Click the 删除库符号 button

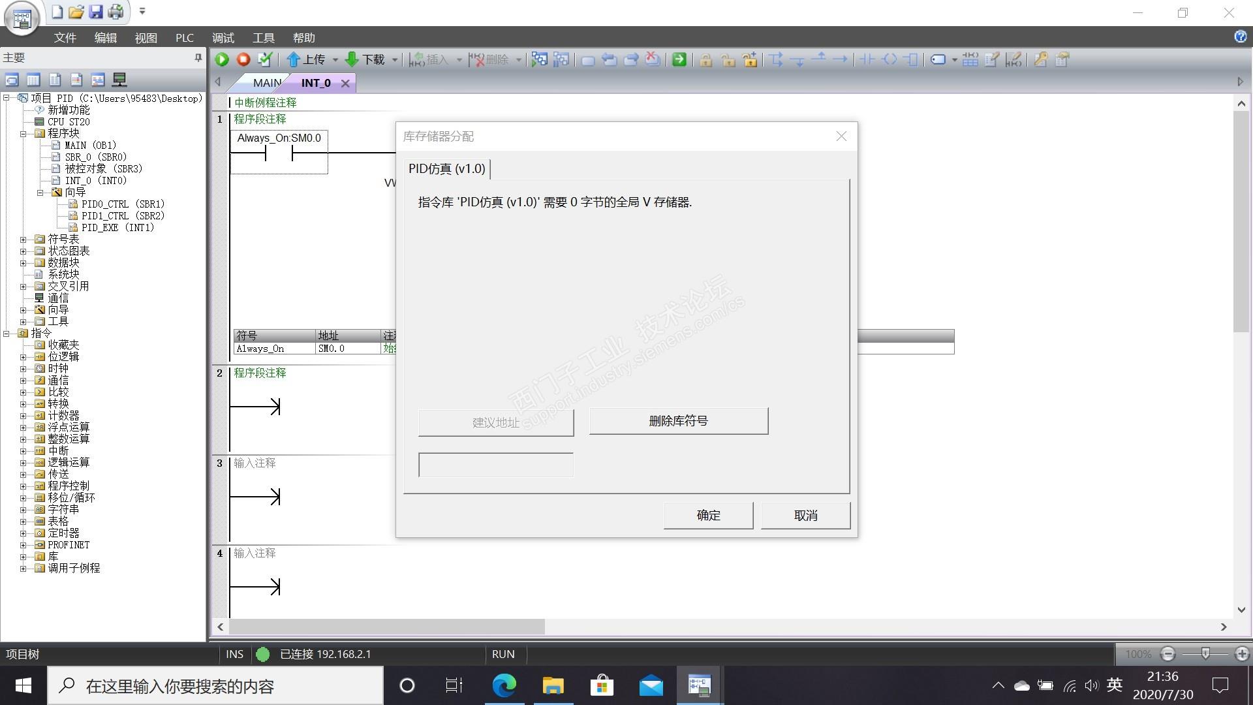tap(678, 421)
